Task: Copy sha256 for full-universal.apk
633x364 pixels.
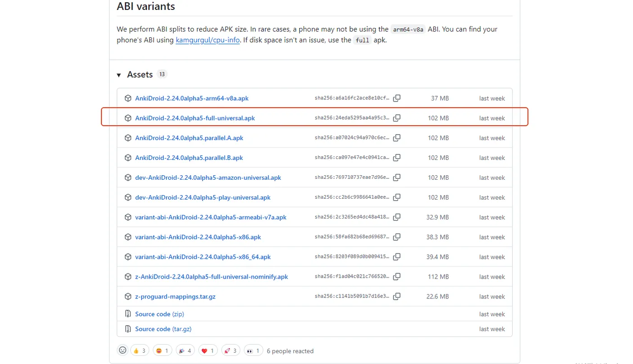Action: pos(397,118)
